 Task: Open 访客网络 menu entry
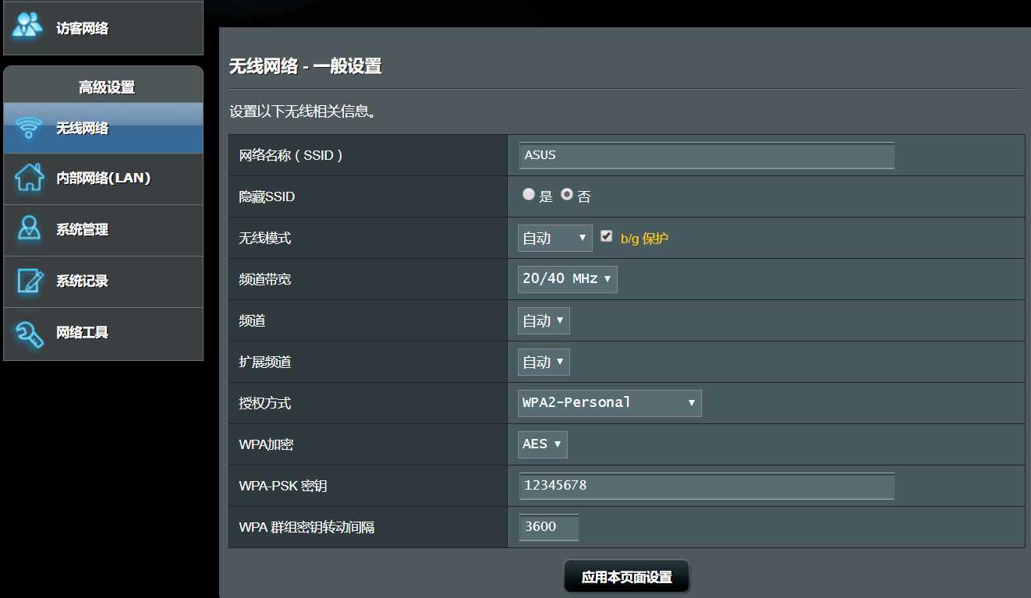[x=103, y=28]
